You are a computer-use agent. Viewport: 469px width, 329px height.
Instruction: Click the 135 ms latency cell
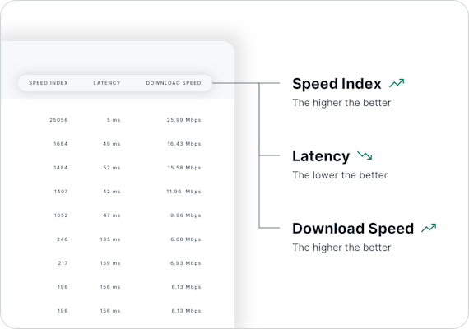pyautogui.click(x=110, y=239)
